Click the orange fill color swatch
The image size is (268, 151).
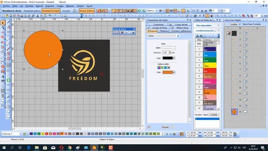click(167, 73)
